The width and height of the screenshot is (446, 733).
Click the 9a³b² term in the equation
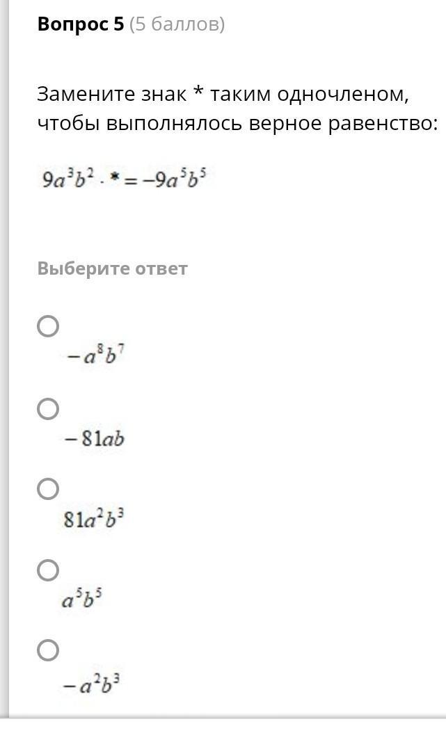[x=68, y=178]
